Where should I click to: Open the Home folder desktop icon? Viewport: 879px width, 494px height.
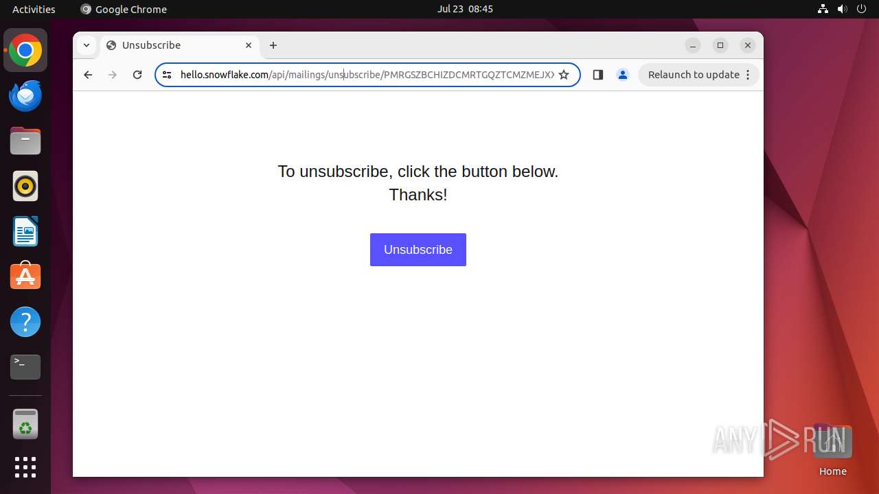(x=832, y=449)
